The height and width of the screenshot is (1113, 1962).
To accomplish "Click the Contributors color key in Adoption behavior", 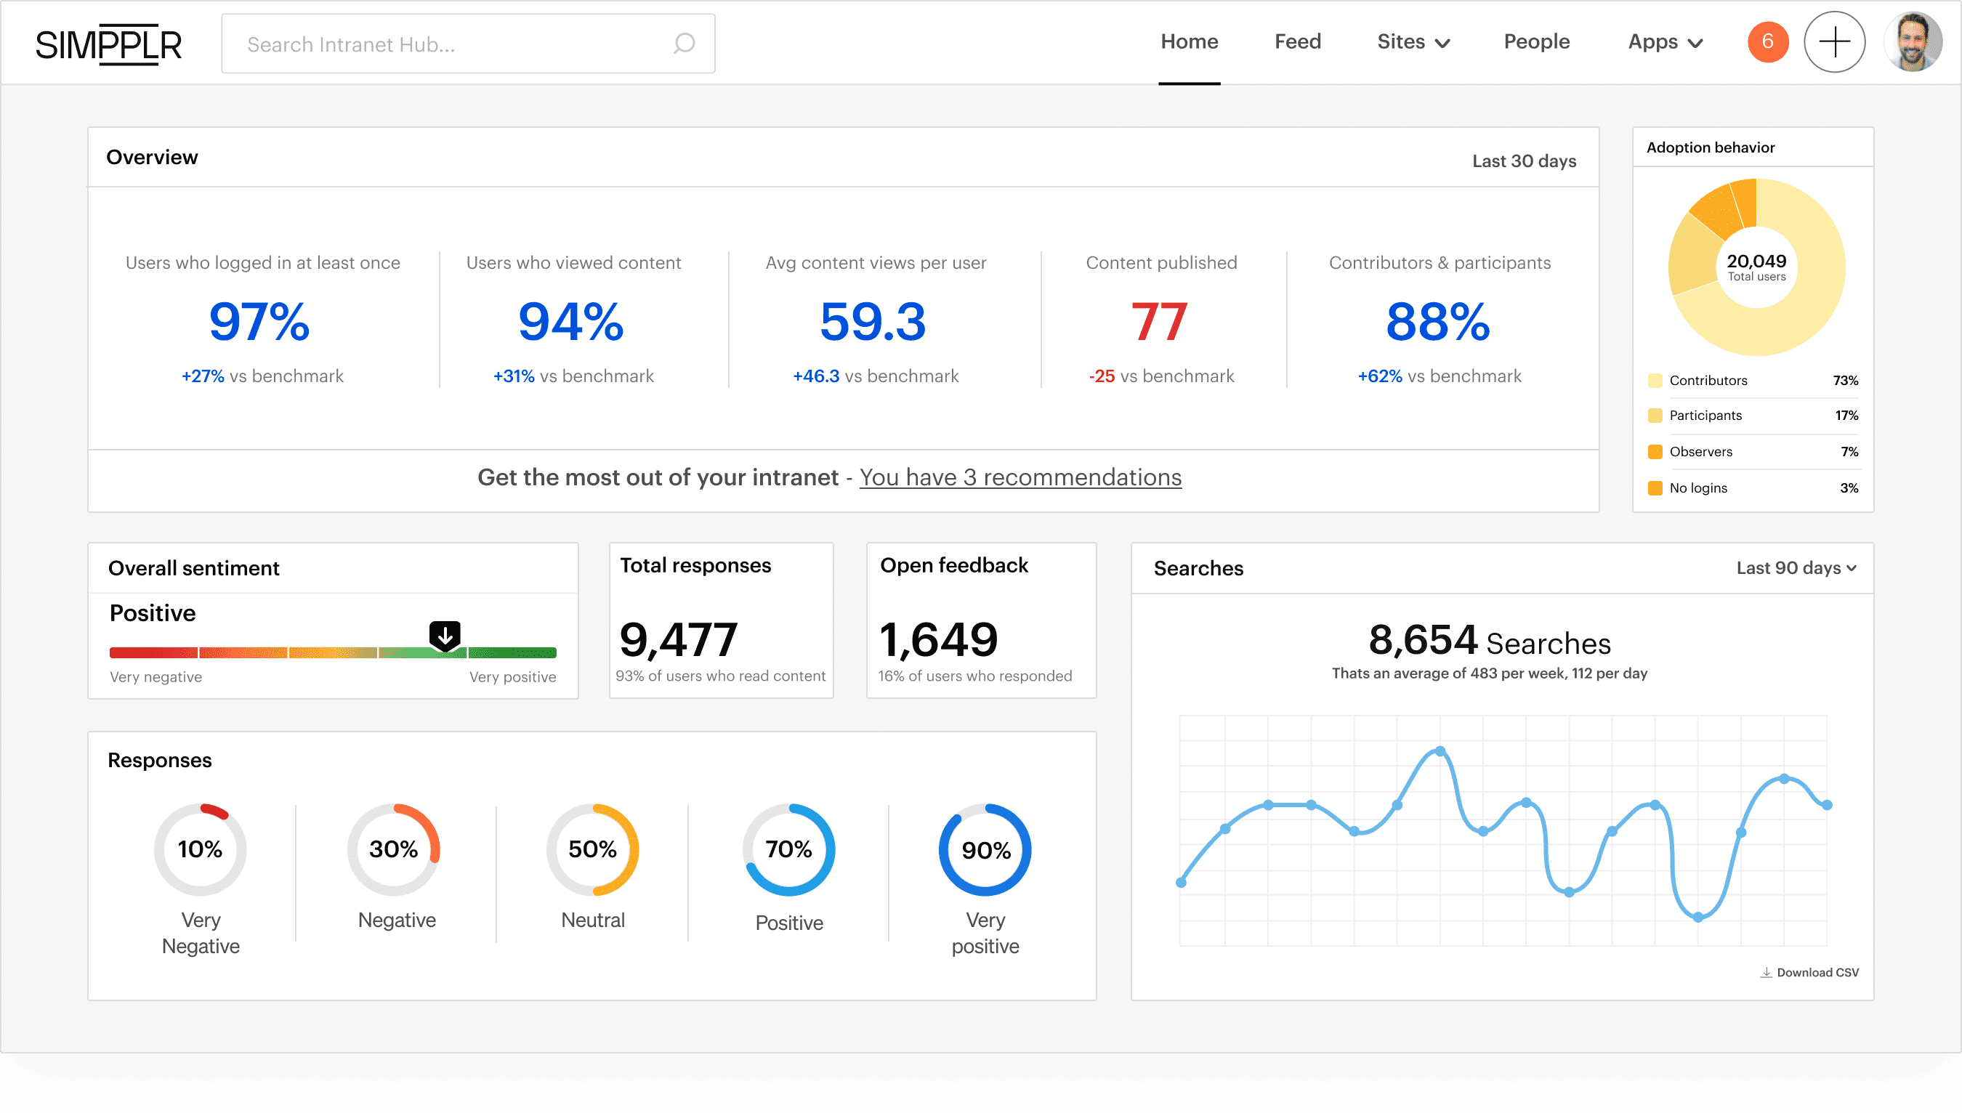I will click(1655, 379).
